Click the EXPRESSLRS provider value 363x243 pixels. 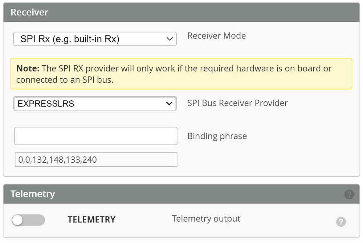(46, 104)
